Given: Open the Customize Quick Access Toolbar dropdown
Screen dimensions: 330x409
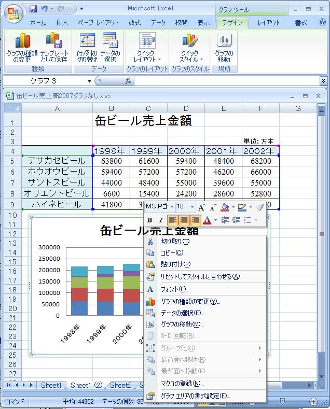Looking at the screenshot, I should [81, 9].
